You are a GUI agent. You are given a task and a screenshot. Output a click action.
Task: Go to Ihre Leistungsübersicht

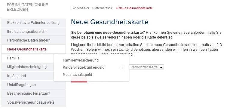coord(33,31)
